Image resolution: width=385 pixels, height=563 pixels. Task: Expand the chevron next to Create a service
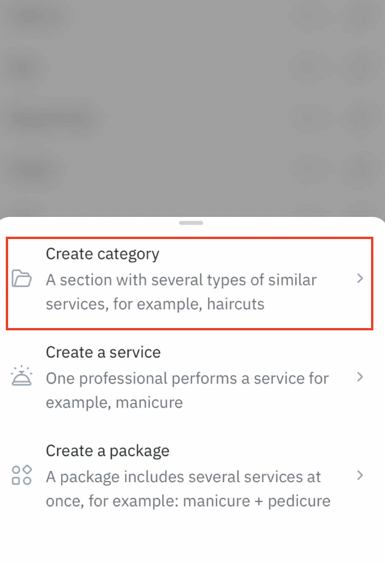360,377
